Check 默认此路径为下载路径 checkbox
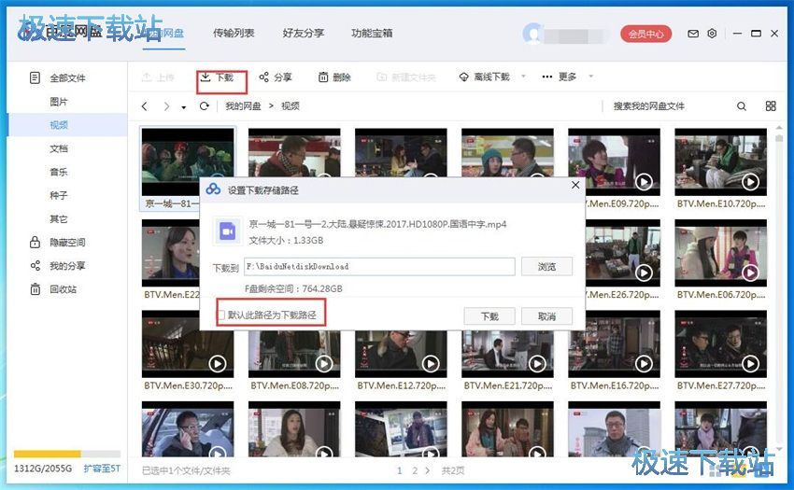The height and width of the screenshot is (490, 794). click(x=221, y=315)
